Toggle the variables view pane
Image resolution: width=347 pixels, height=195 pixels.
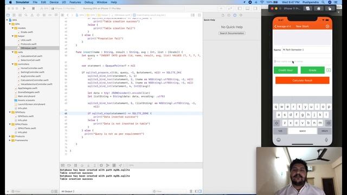pos(196,191)
